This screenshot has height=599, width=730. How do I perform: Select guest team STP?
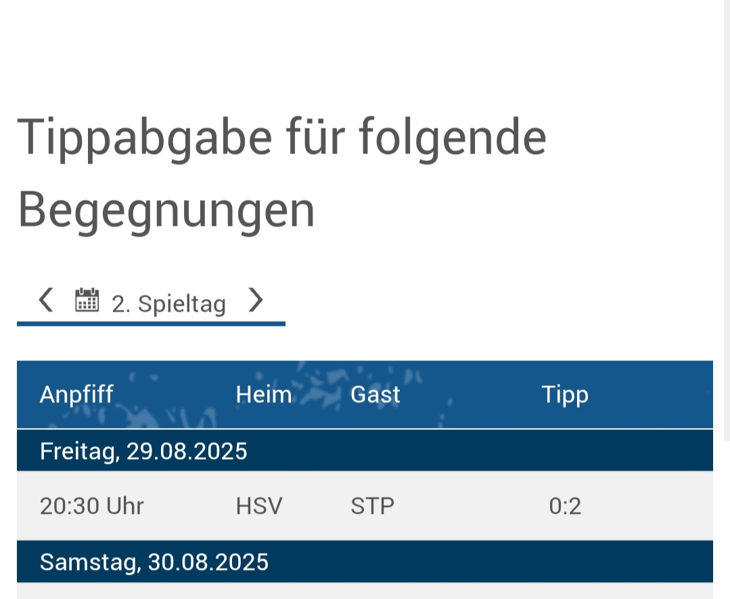pyautogui.click(x=373, y=506)
